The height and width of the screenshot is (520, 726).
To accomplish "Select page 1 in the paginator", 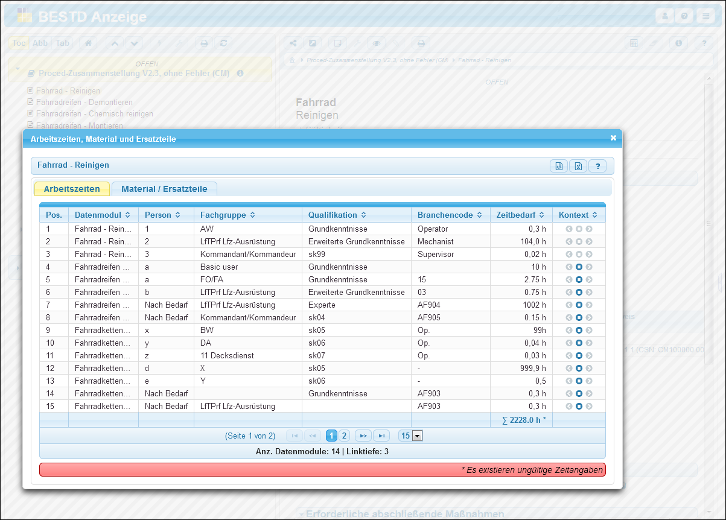I will [x=331, y=436].
